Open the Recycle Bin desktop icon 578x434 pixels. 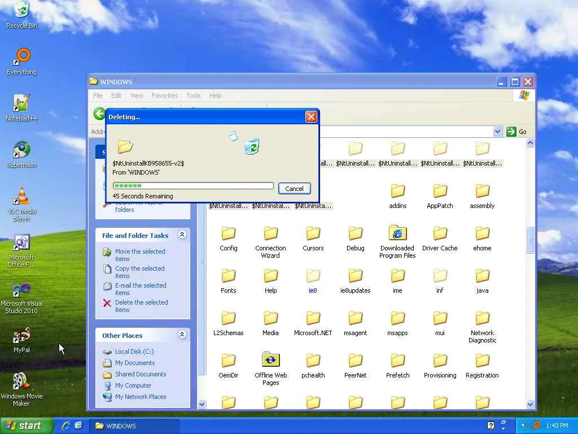[21, 15]
